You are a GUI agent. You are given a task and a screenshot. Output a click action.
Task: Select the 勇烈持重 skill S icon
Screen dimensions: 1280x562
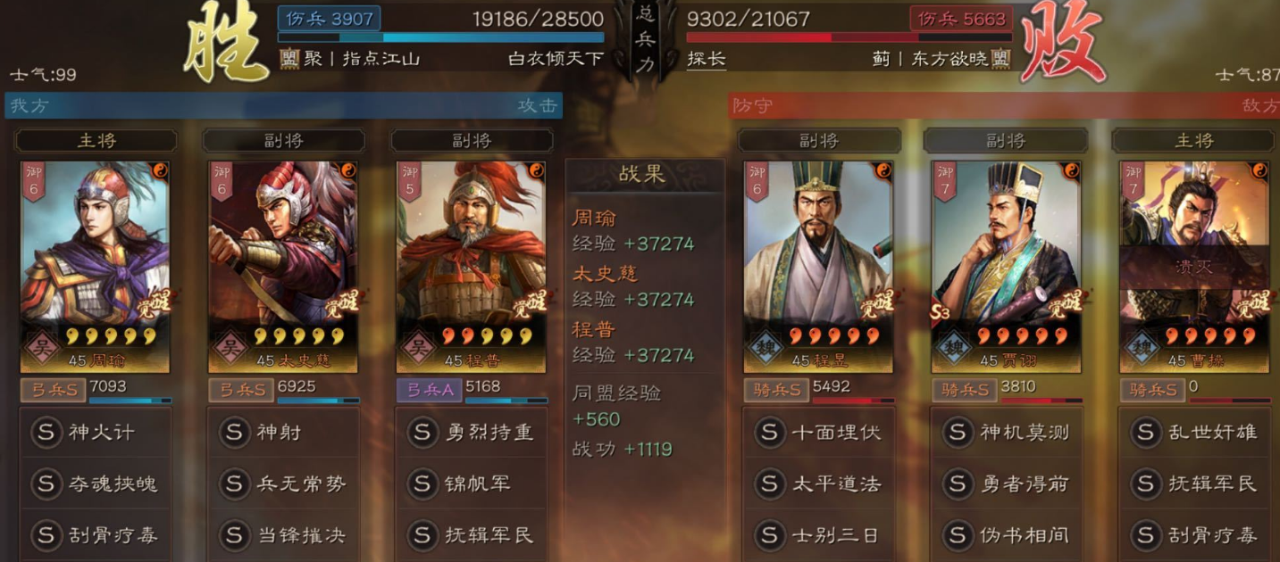422,433
